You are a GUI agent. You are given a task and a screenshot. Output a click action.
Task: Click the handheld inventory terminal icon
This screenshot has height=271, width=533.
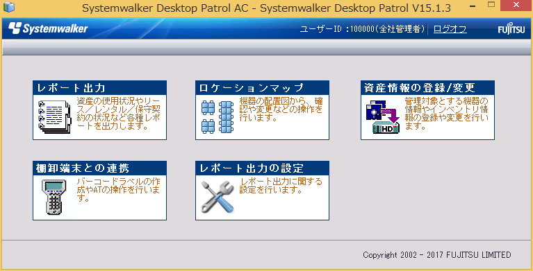click(x=54, y=197)
